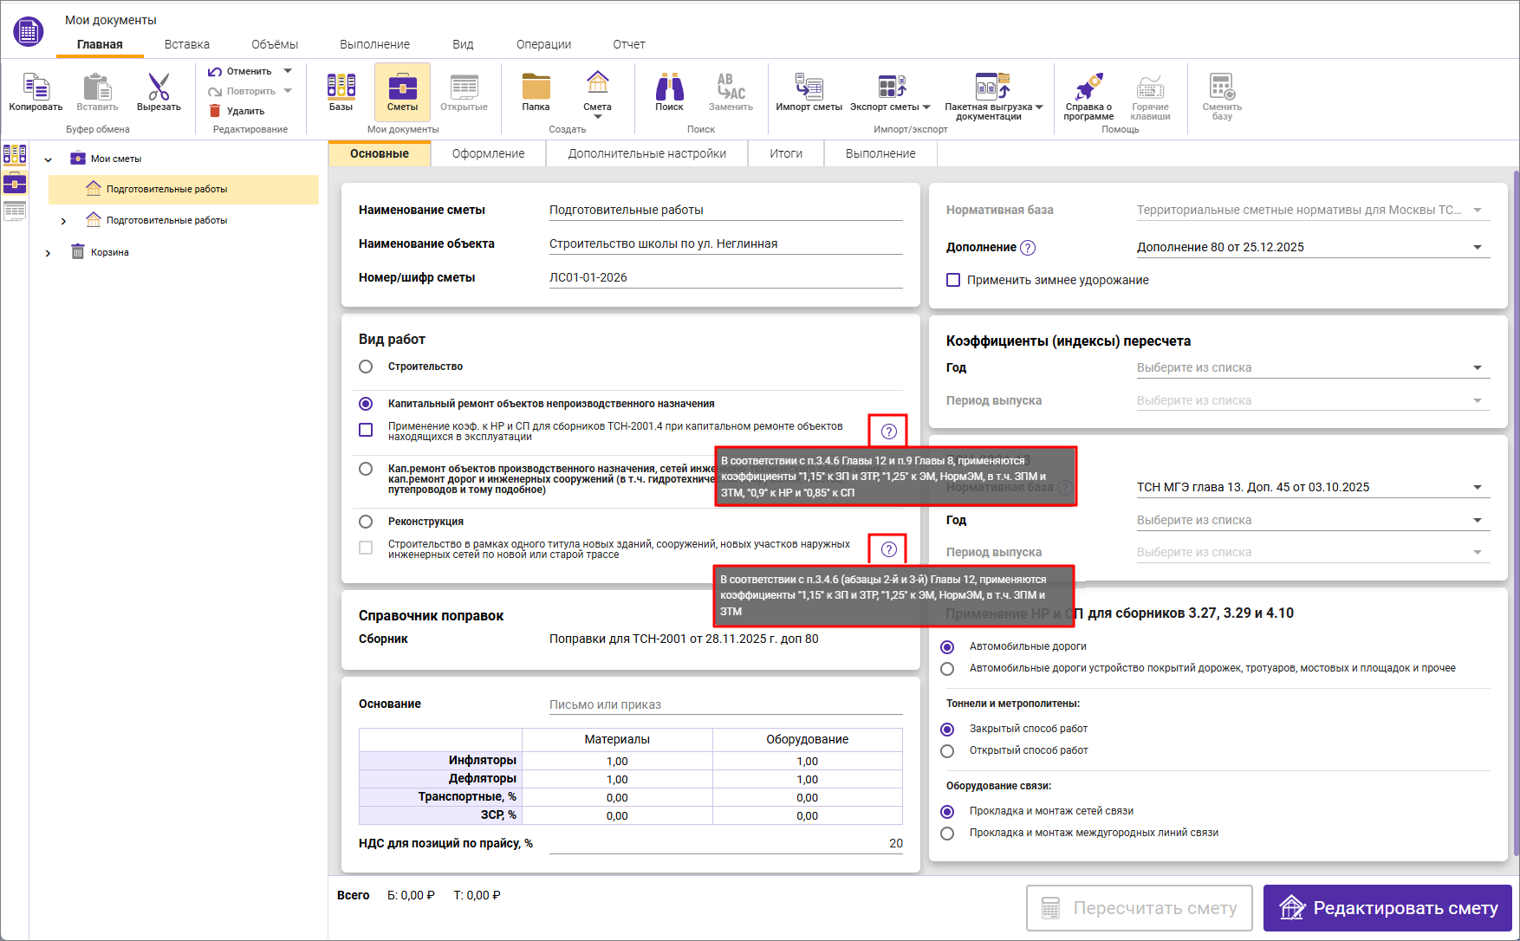Click the Удалить button in ribbon
Viewport: 1520px width, 941px height.
[x=237, y=111]
